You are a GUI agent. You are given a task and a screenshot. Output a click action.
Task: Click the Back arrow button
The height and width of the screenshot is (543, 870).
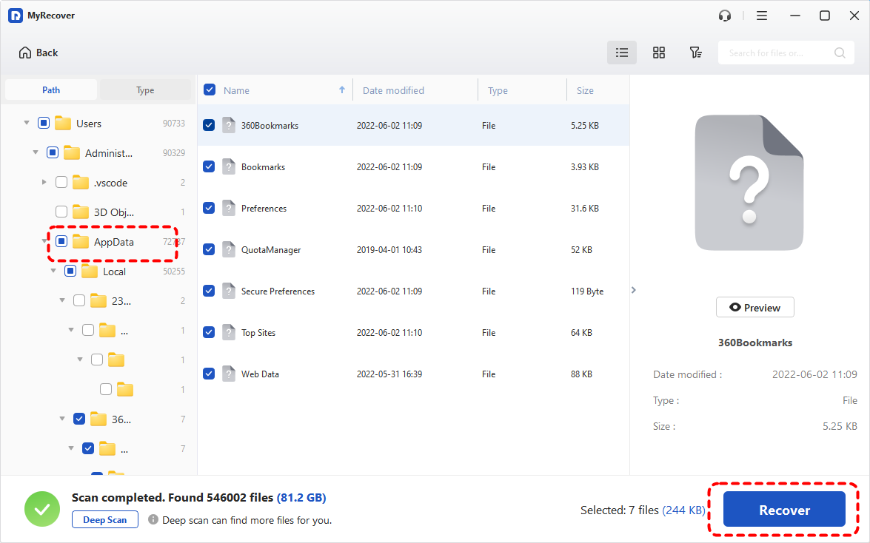point(39,53)
